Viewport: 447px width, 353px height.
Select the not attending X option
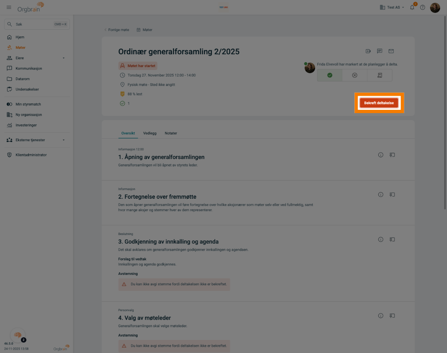355,76
